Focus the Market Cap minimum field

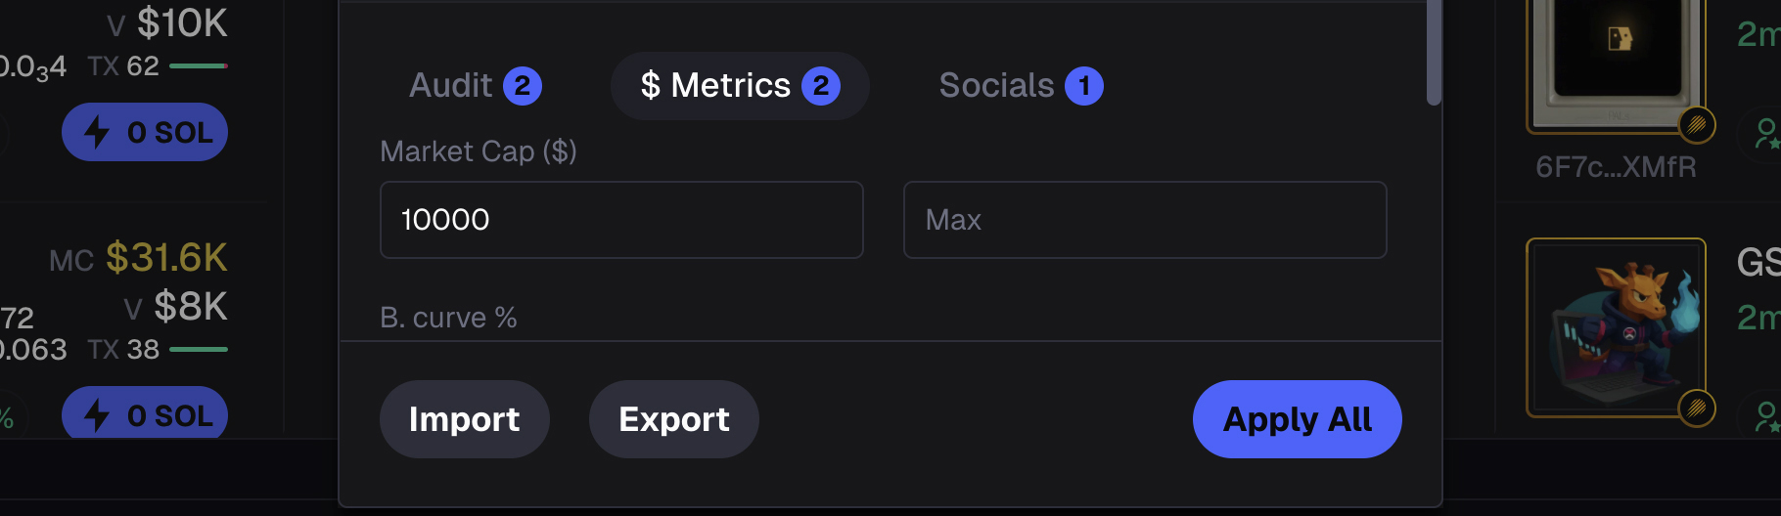621,220
